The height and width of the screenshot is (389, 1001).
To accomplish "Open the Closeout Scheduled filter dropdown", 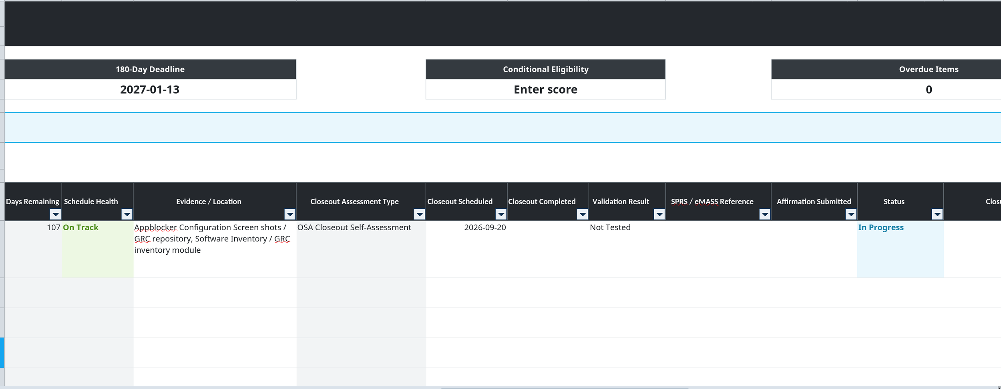I will pos(501,214).
